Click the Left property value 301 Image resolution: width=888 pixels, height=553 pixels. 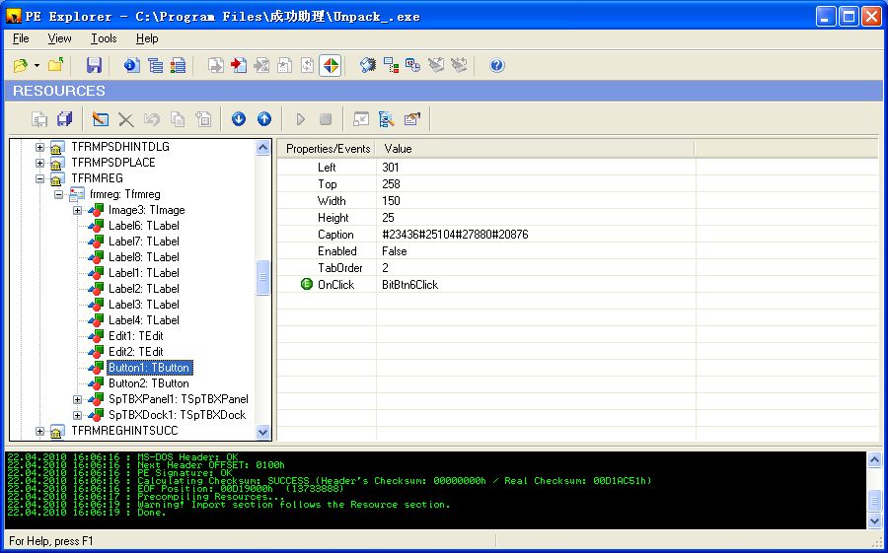click(390, 168)
